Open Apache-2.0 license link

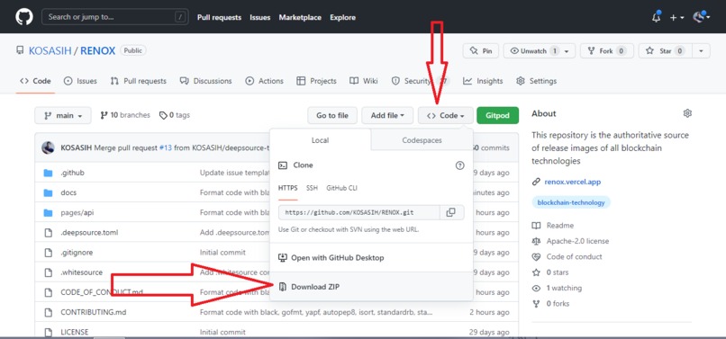point(577,241)
